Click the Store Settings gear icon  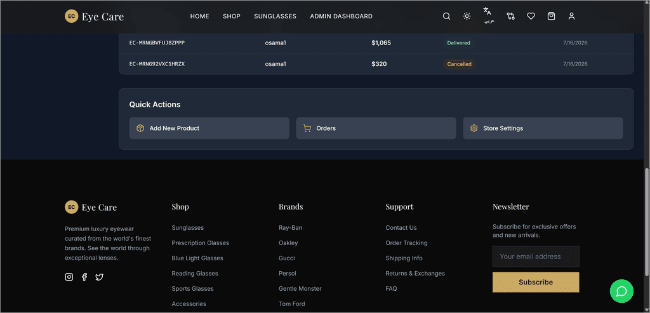474,128
